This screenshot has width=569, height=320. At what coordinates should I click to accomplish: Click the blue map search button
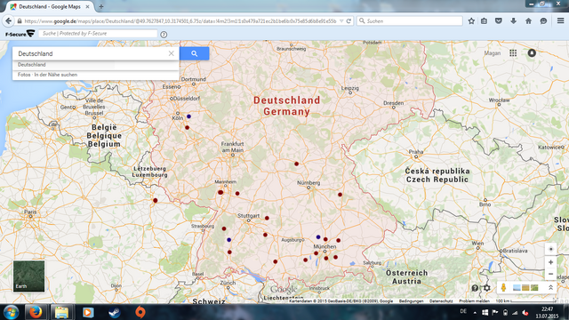click(194, 53)
